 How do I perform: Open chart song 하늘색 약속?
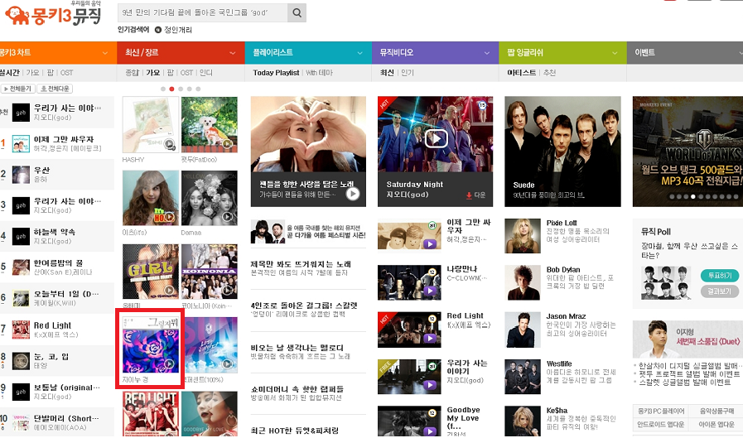coord(55,232)
